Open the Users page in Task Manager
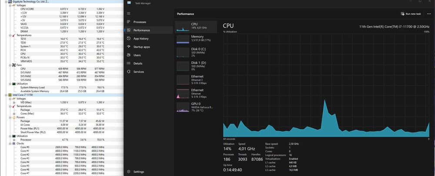 148,55
